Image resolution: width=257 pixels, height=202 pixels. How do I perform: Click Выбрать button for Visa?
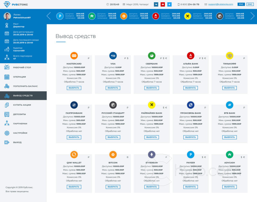113,88
